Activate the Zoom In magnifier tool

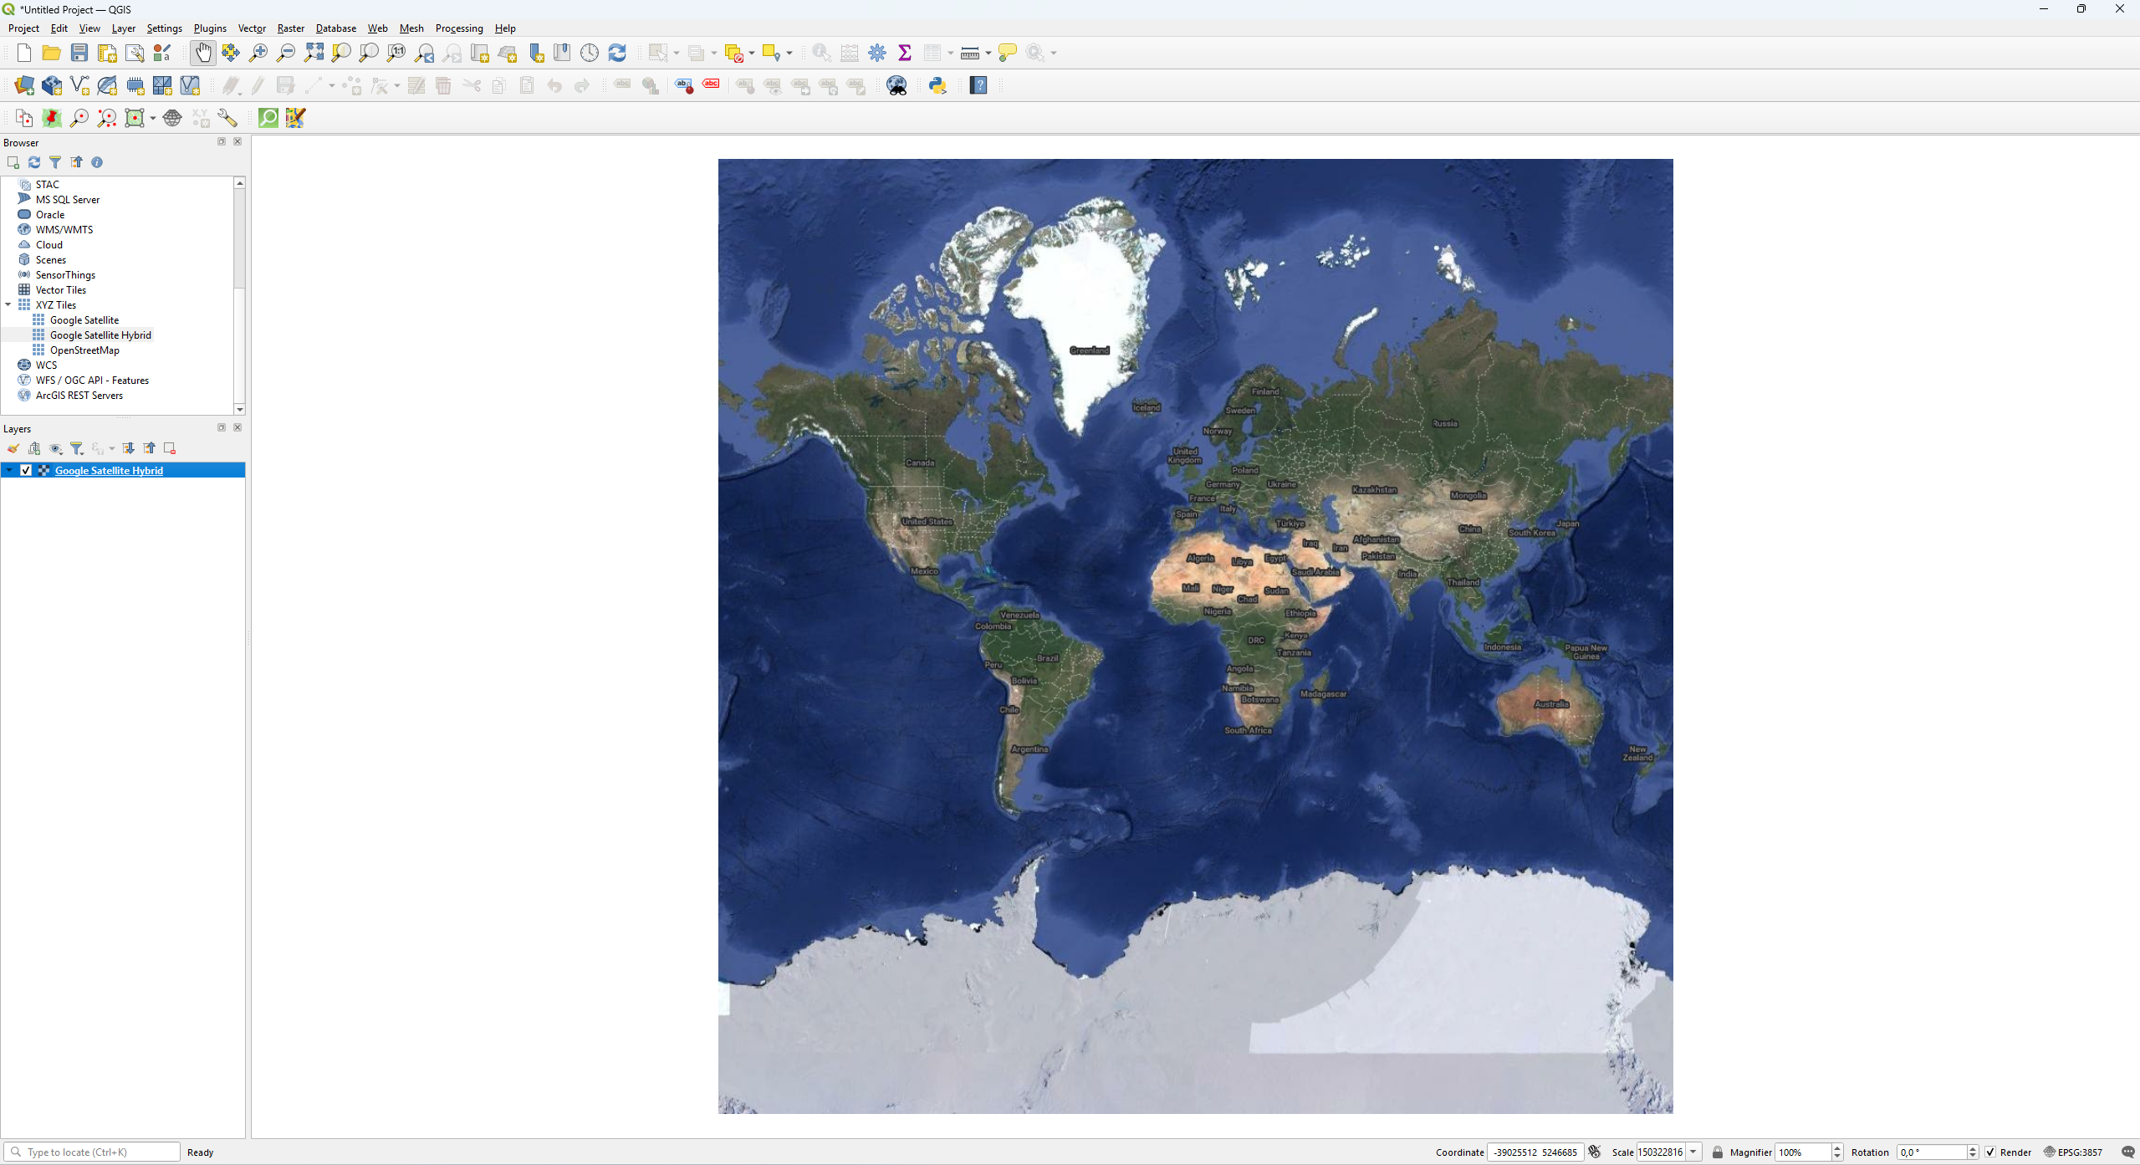click(x=258, y=53)
